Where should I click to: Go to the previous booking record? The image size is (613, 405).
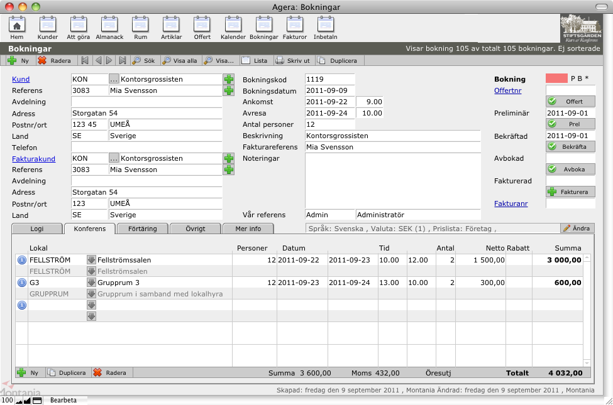coord(98,60)
